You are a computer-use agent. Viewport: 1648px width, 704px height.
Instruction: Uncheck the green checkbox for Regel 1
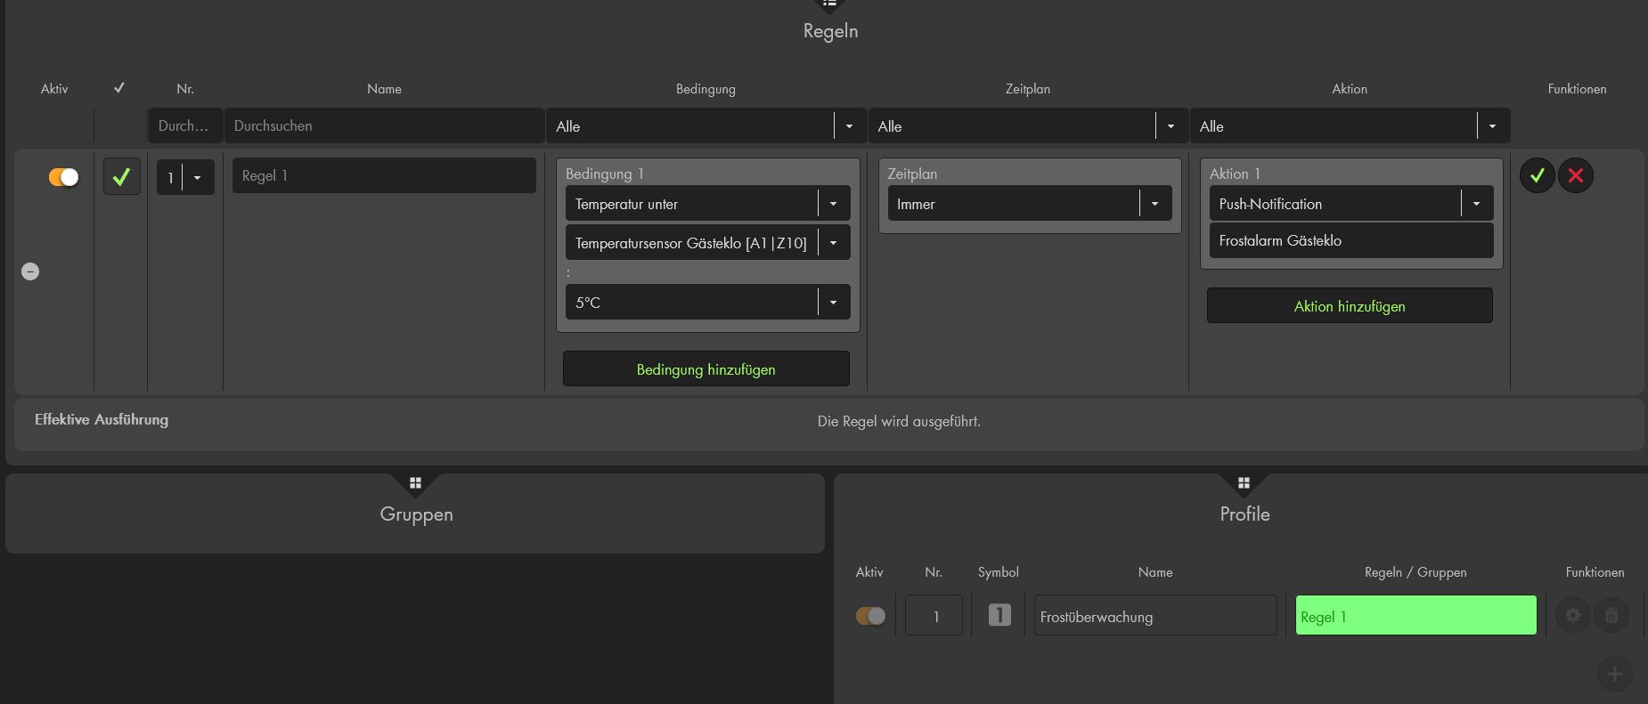tap(121, 176)
